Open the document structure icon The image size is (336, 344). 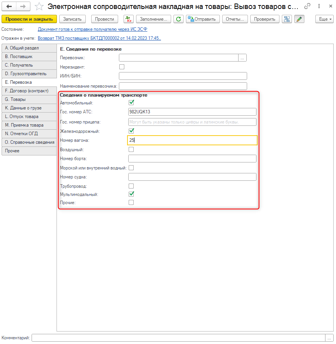click(x=287, y=19)
